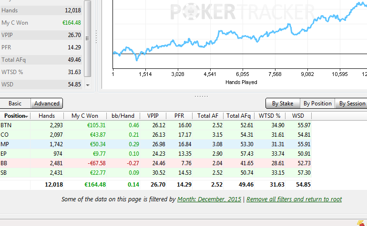Select the By Position view
Screen dimensions: 367x226
(x=317, y=104)
